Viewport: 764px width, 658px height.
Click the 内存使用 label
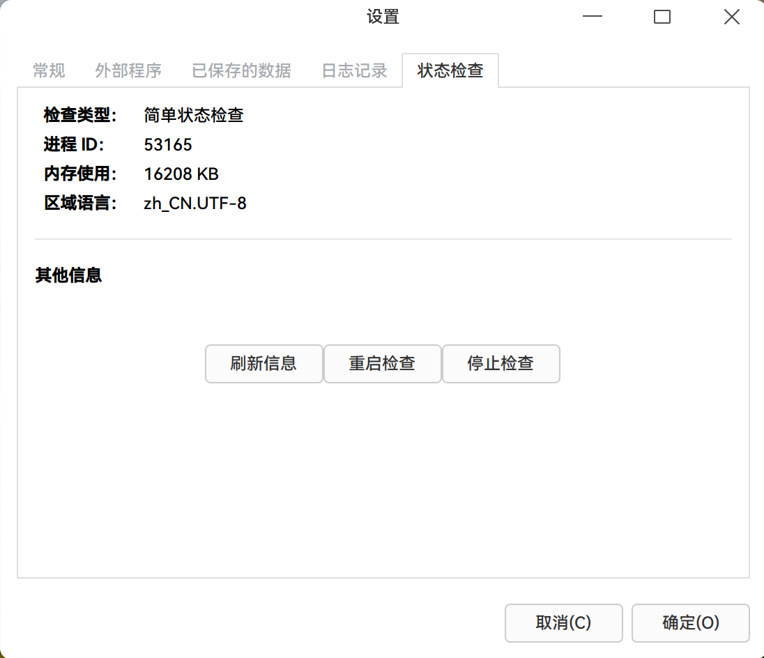pyautogui.click(x=79, y=174)
